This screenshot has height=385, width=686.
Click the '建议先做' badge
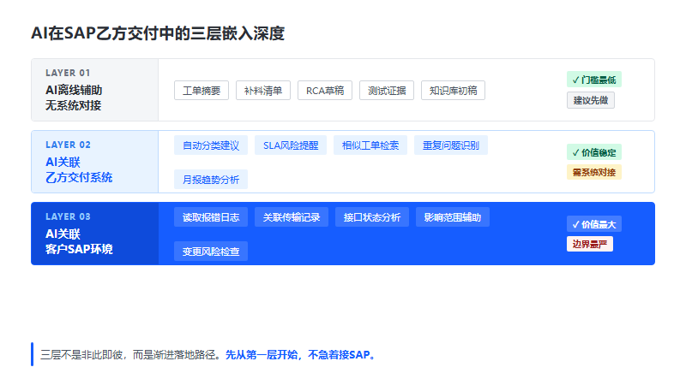(x=591, y=100)
